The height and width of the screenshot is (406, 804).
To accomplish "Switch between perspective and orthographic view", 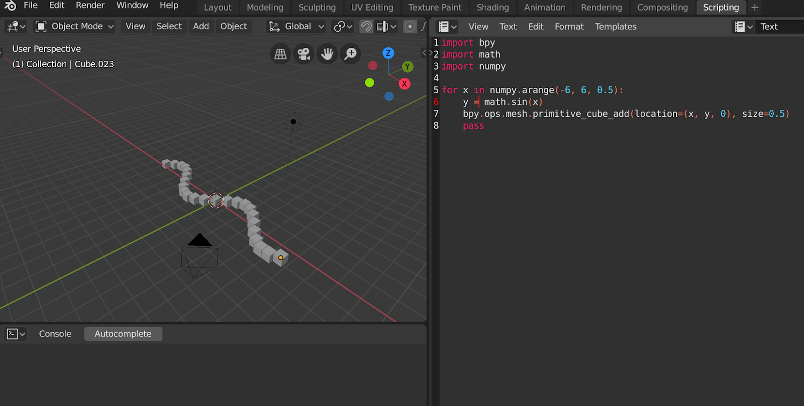I will click(280, 54).
